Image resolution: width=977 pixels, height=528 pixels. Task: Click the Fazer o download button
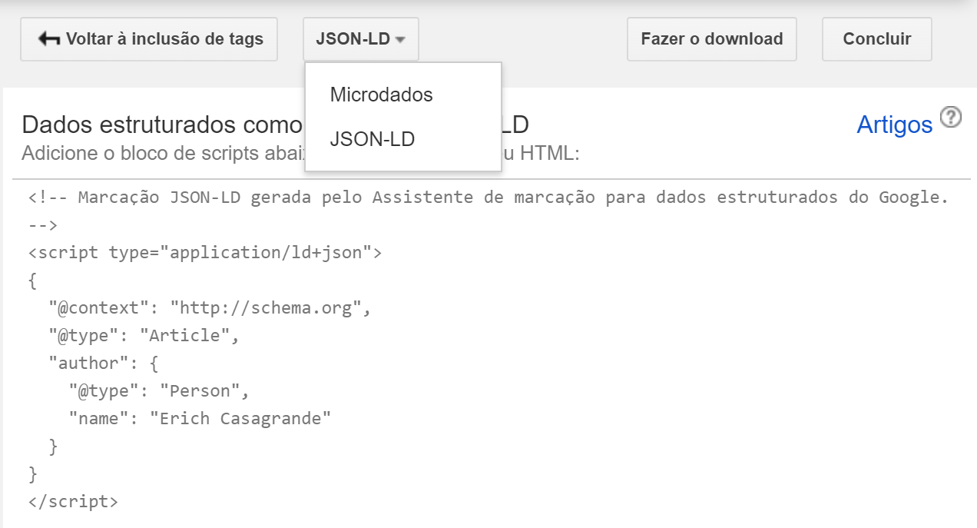(x=711, y=38)
